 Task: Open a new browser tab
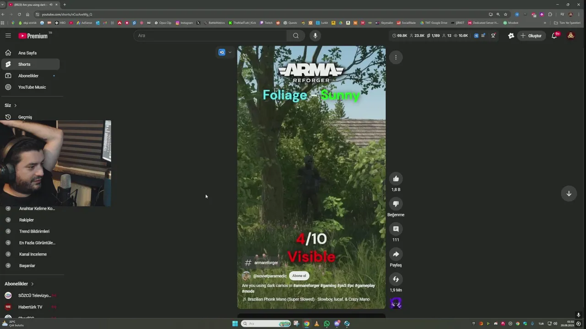coord(65,5)
